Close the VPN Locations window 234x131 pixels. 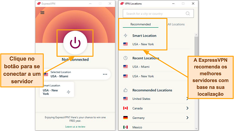193,4
